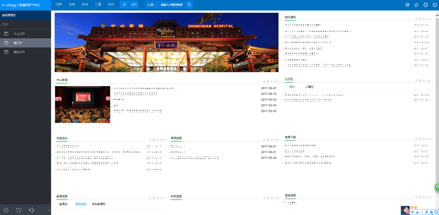Click MORE link on 常用信息 panel
This screenshot has height=215, width=439.
coord(276,140)
